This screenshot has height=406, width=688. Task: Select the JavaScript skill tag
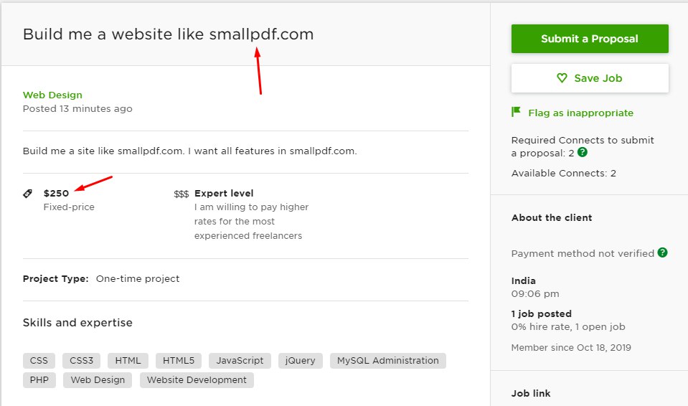(240, 360)
